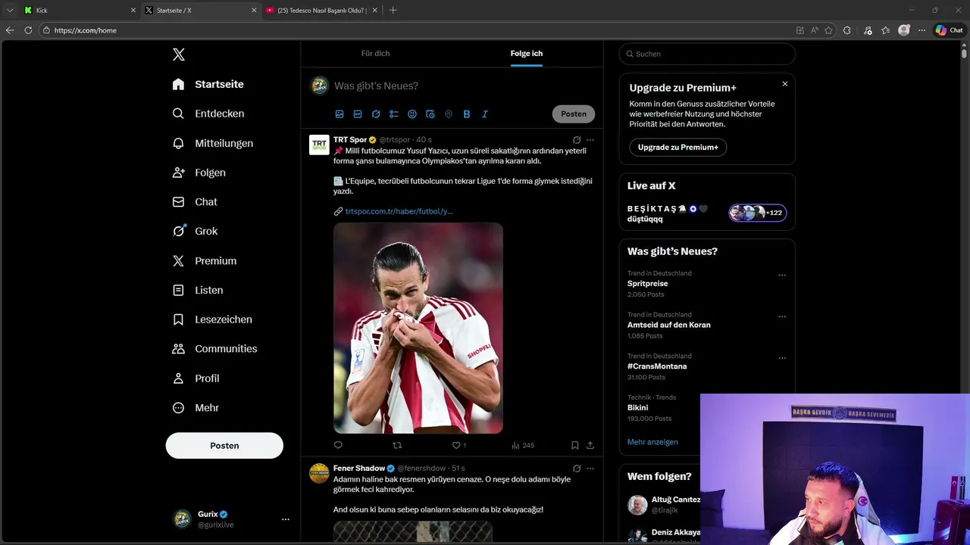Open the Amtseid auf den Koran trend
Image resolution: width=970 pixels, height=545 pixels.
pos(669,325)
